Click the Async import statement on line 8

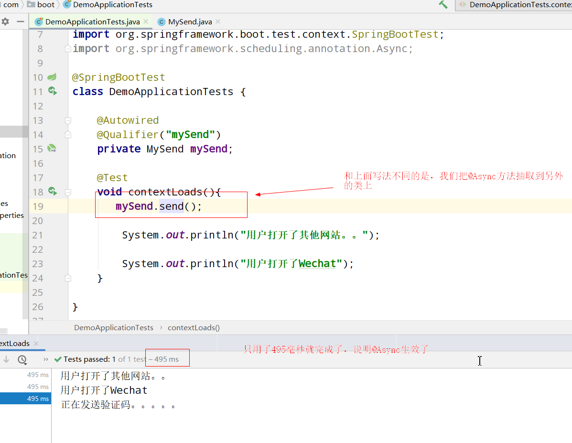tap(243, 49)
